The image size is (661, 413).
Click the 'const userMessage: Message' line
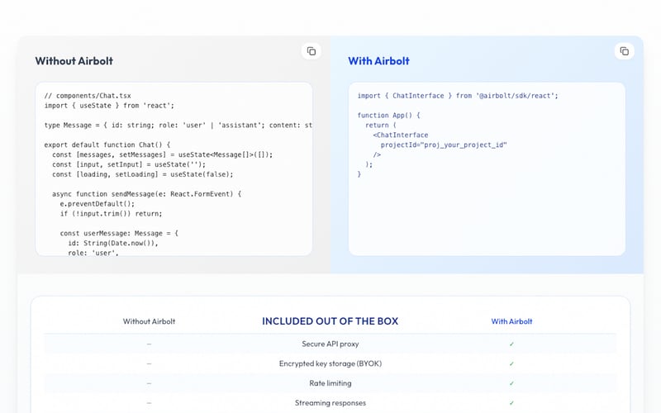click(119, 233)
